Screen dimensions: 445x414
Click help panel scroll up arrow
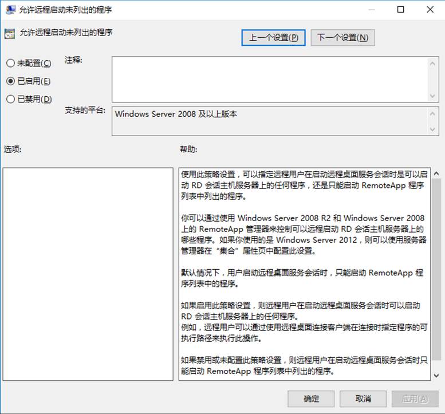[x=436, y=174]
